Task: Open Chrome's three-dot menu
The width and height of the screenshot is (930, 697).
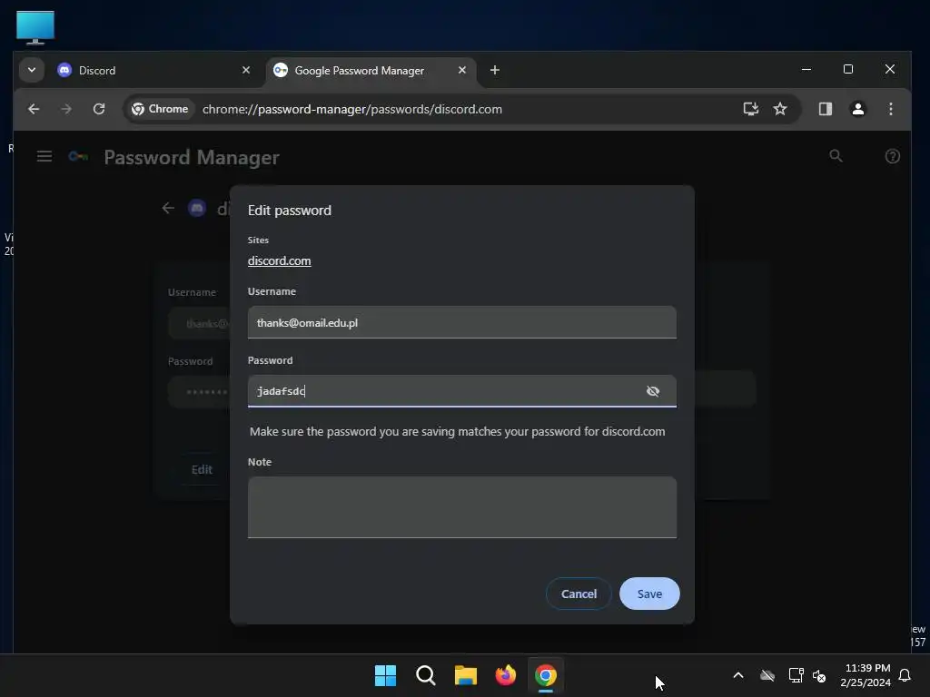Action: pos(890,109)
